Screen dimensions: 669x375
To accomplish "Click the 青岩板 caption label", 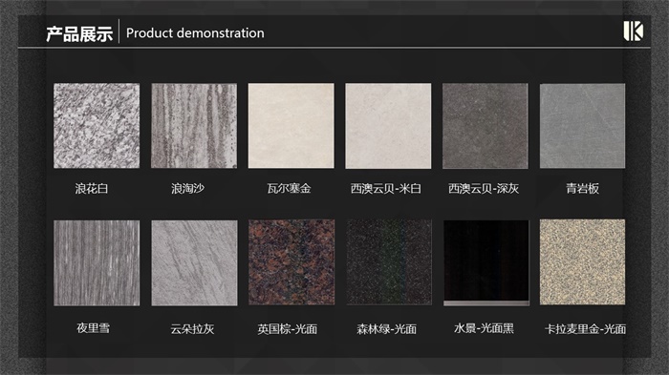I will click(582, 188).
